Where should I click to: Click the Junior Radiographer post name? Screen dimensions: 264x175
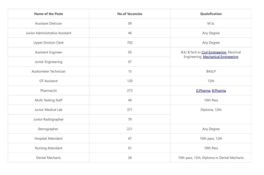(48, 119)
